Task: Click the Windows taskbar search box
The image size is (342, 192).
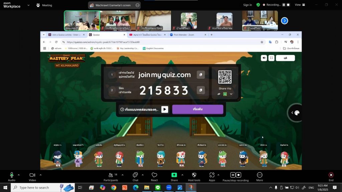Action: point(43,187)
